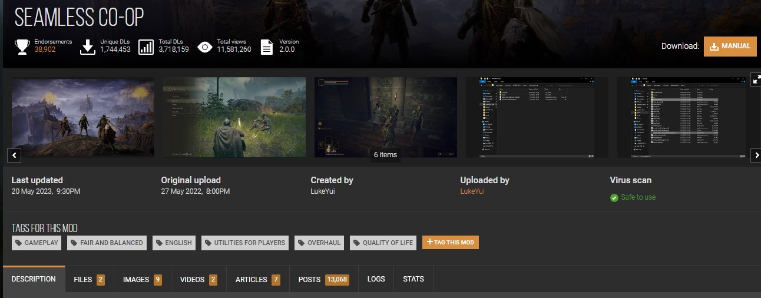Select the Quality of Life tag

(383, 243)
